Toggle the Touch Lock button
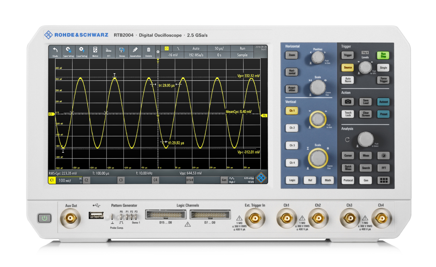 point(348,114)
